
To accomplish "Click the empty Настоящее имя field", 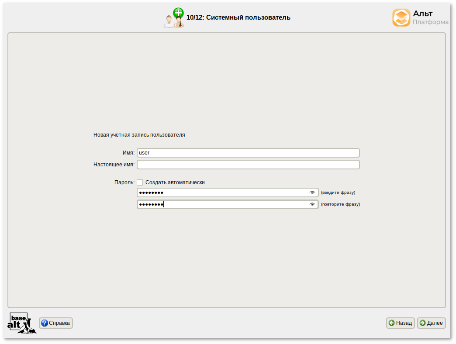I will pyautogui.click(x=248, y=165).
